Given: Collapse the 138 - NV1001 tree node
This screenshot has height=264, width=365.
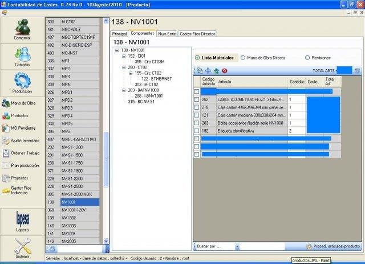Looking at the screenshot, I should pyautogui.click(x=117, y=50).
